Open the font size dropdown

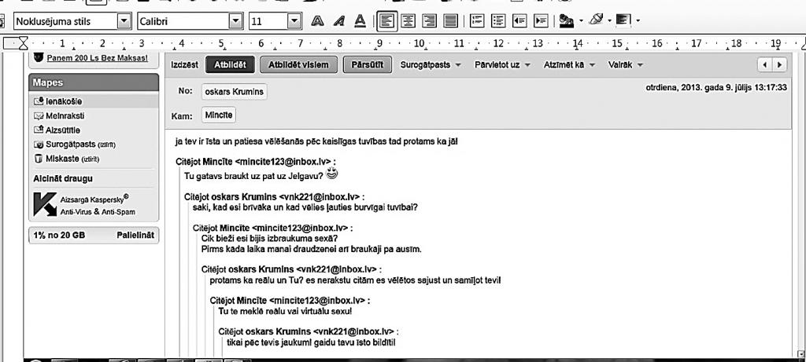click(294, 21)
